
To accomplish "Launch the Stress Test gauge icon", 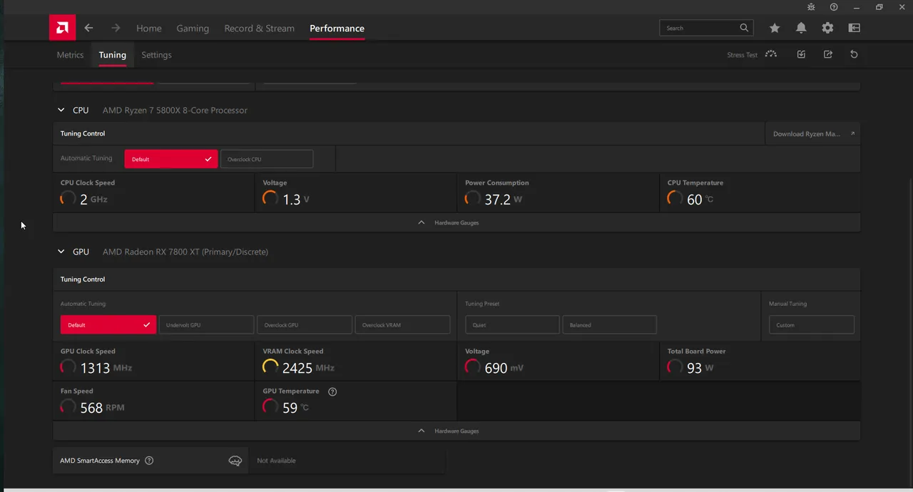I will [x=771, y=54].
